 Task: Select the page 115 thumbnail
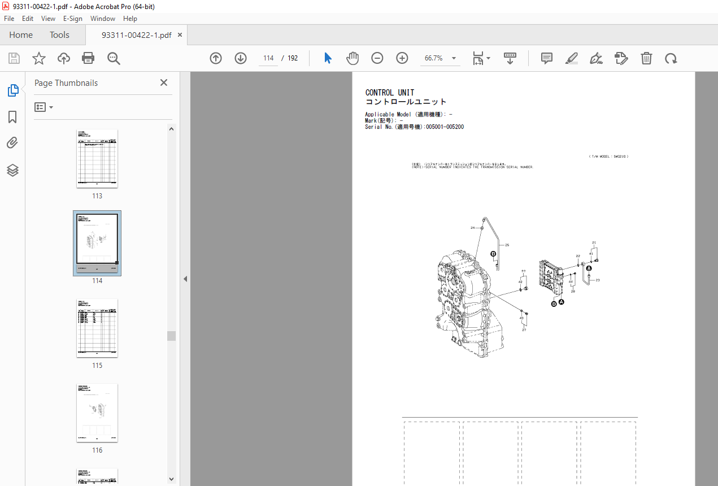point(97,328)
